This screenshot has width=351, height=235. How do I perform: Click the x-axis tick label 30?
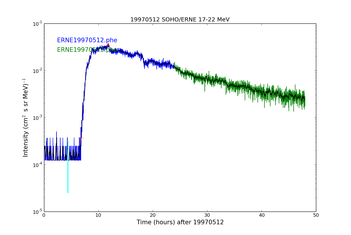pos(207,215)
